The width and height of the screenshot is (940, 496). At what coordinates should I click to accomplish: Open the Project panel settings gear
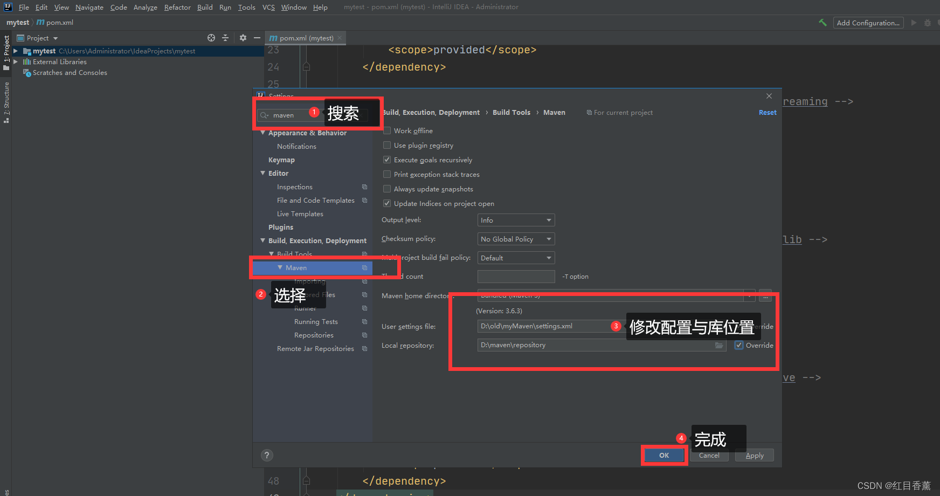click(243, 38)
